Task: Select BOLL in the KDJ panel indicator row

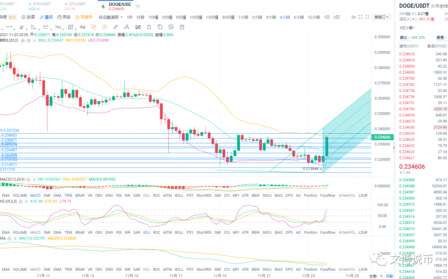Action: (179, 232)
